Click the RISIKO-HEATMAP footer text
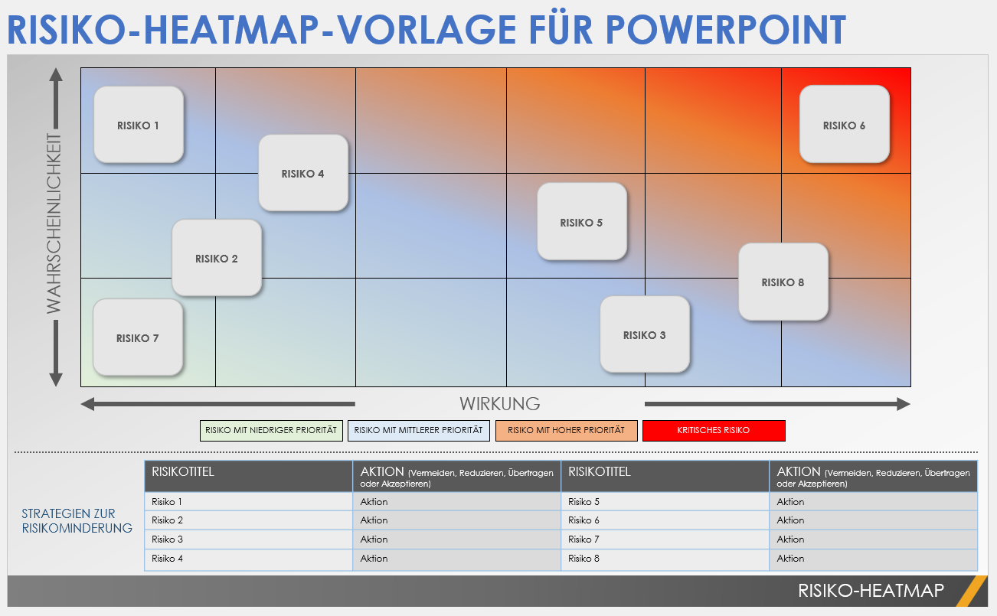The width and height of the screenshot is (997, 616). point(871,591)
